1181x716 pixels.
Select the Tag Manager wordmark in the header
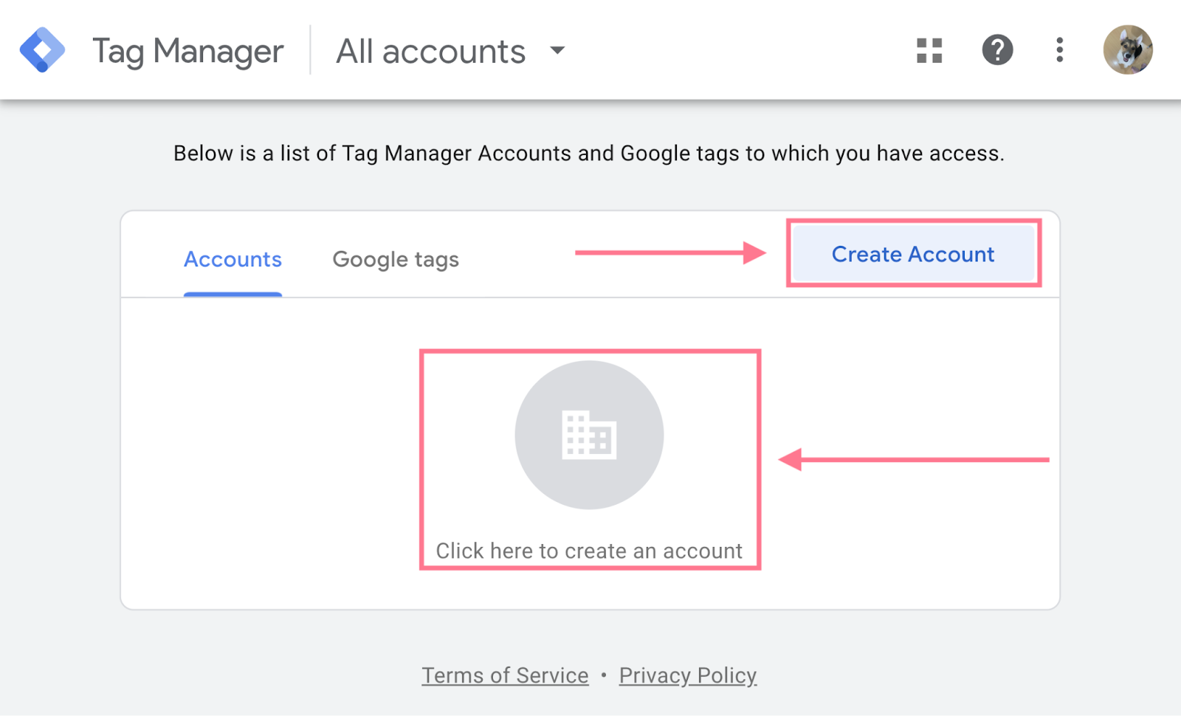tap(187, 50)
